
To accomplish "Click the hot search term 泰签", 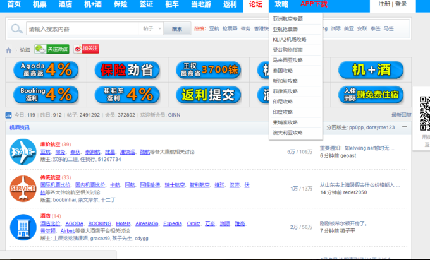I will 375,28.
